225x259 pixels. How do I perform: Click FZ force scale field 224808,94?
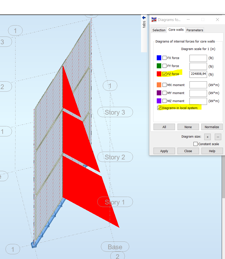(x=198, y=74)
